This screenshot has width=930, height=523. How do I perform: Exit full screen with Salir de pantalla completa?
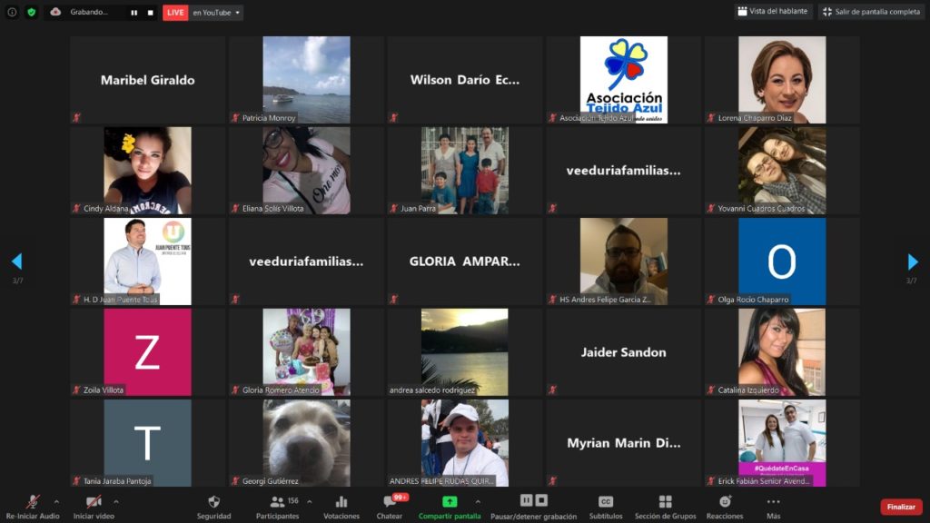tap(871, 12)
